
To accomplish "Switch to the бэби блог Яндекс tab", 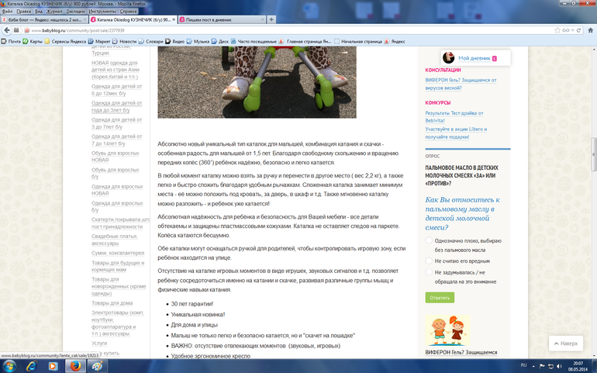I will tap(44, 19).
